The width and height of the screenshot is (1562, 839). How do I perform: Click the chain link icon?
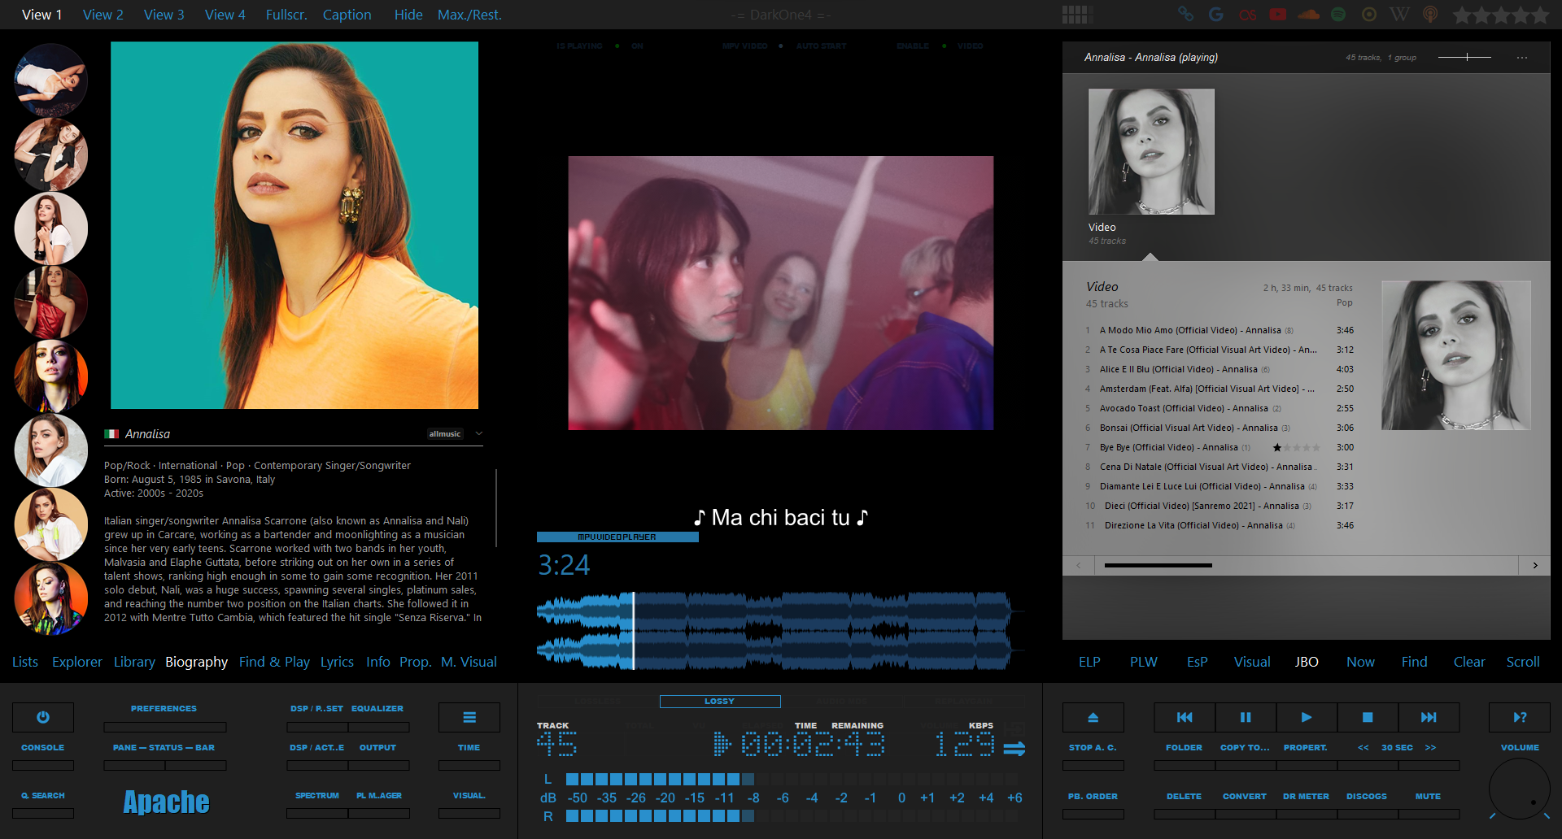1186,14
